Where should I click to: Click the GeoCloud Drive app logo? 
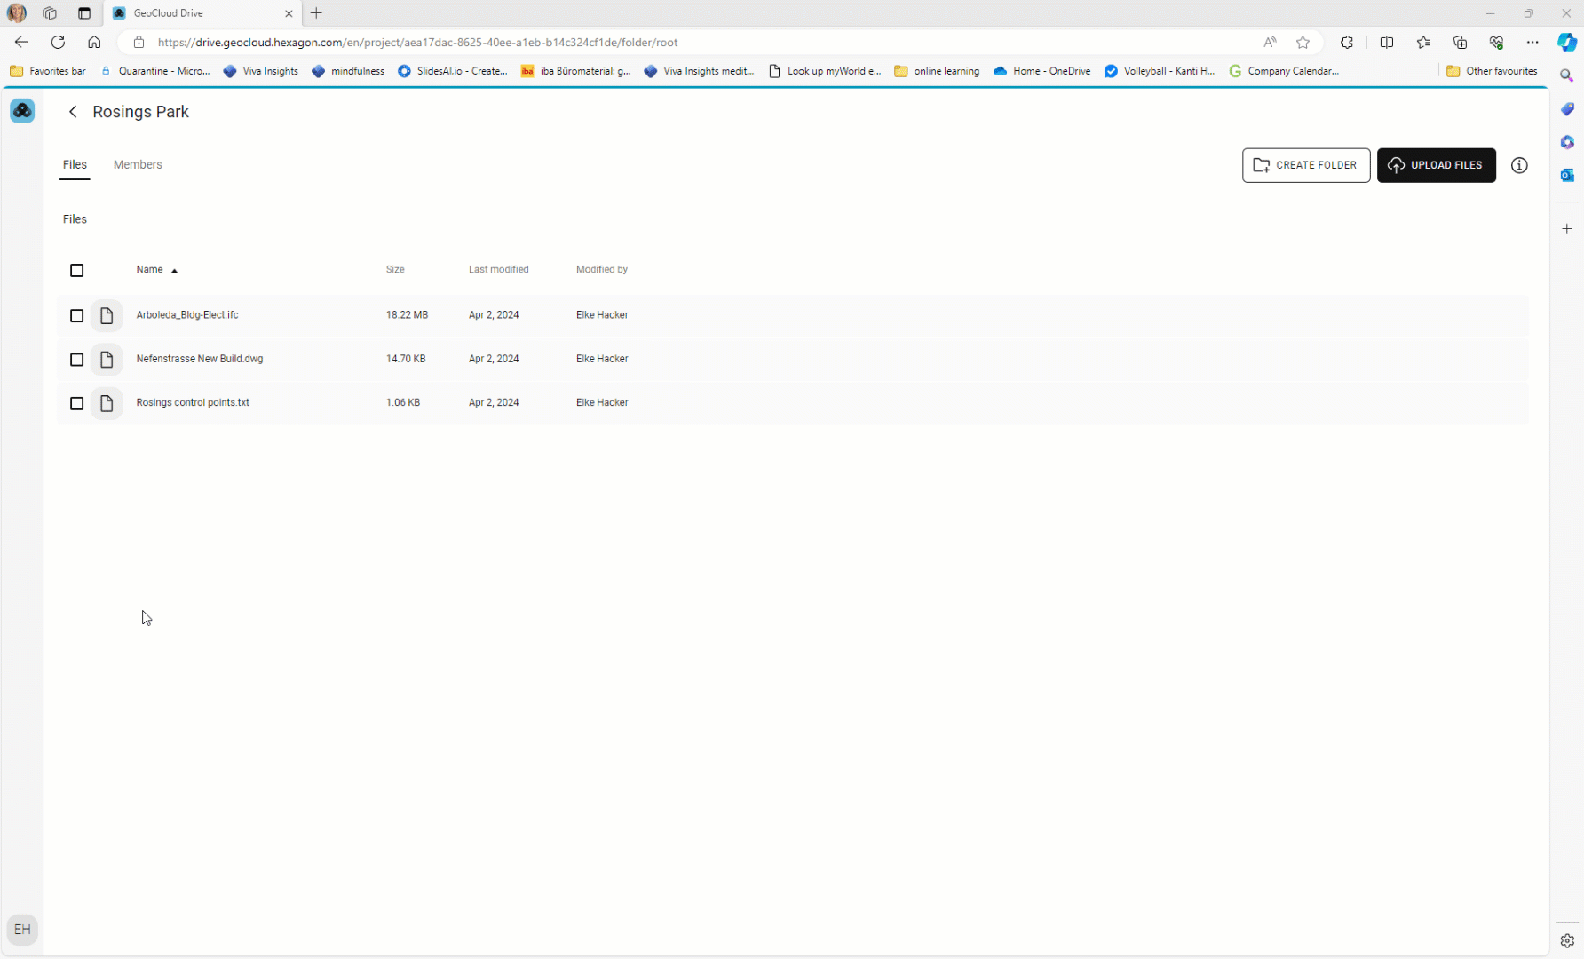click(x=22, y=111)
